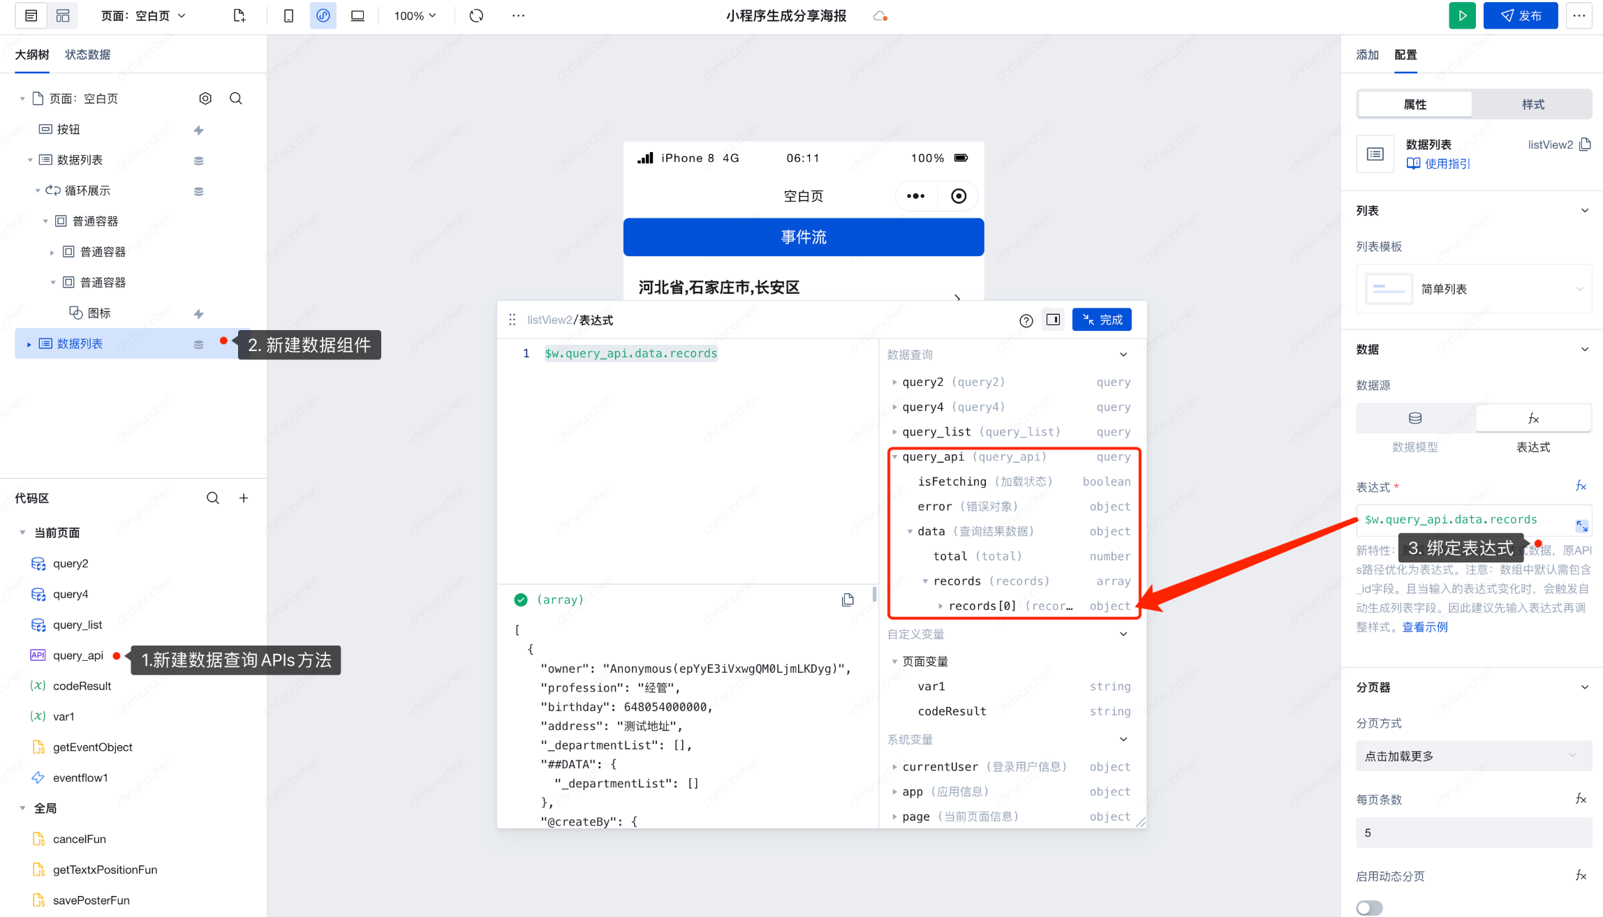The width and height of the screenshot is (1603, 917).
Task: Add new item in code area
Action: pos(244,498)
